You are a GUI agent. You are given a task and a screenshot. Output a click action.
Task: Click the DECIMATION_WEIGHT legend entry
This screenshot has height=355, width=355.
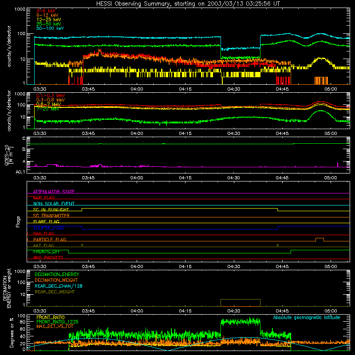(56, 280)
